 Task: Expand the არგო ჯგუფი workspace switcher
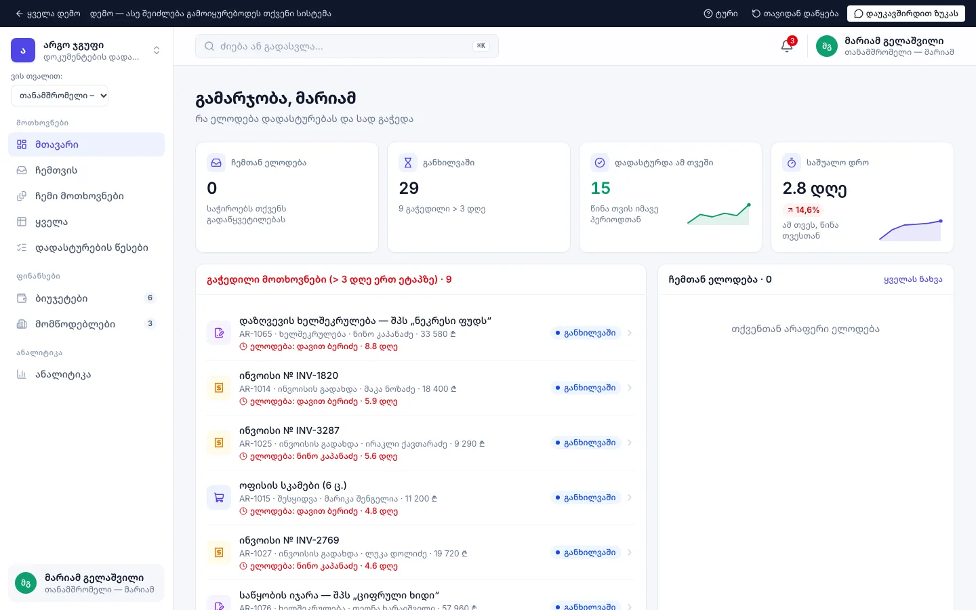(x=86, y=50)
